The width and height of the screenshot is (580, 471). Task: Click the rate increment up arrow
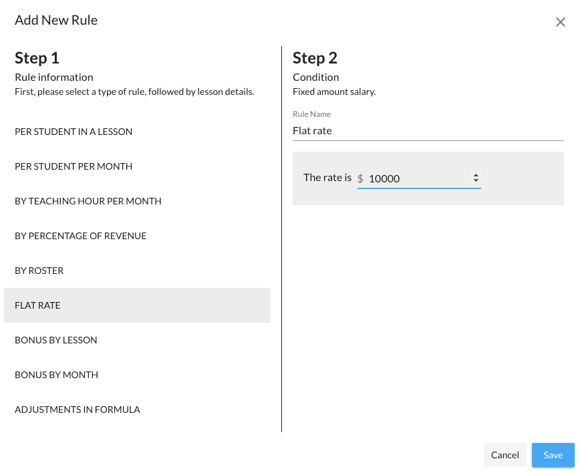476,176
